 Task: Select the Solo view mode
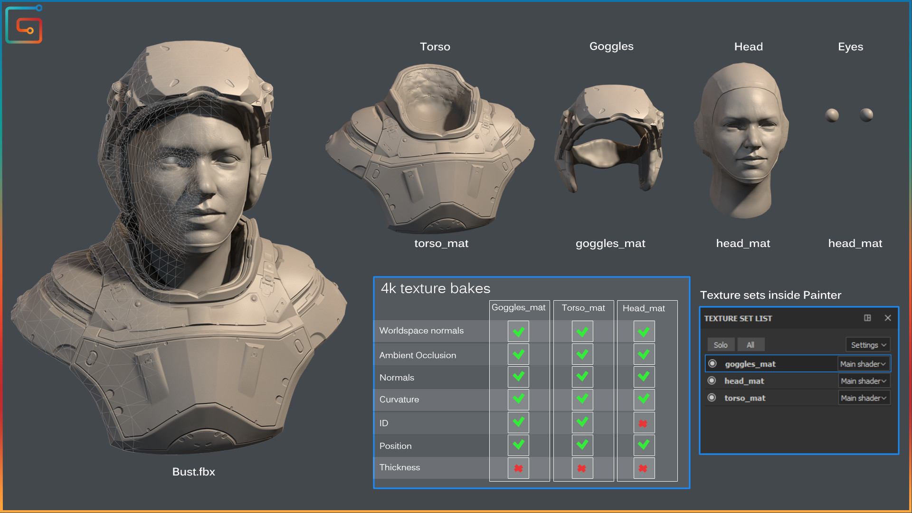coord(721,345)
